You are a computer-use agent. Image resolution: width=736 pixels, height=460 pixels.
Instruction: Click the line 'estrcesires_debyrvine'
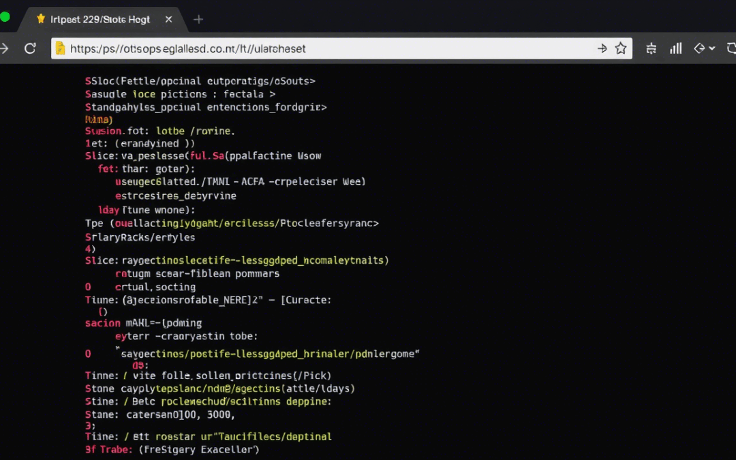(176, 196)
